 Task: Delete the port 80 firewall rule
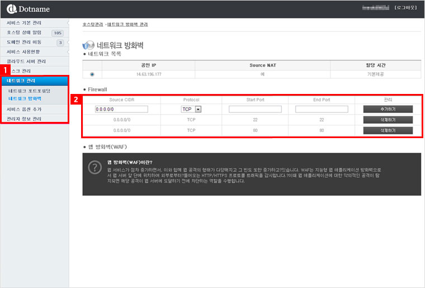point(388,130)
